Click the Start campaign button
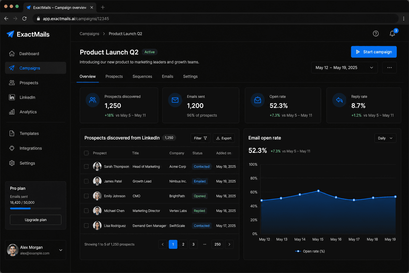Screen dimensions: 409x273 [374, 52]
